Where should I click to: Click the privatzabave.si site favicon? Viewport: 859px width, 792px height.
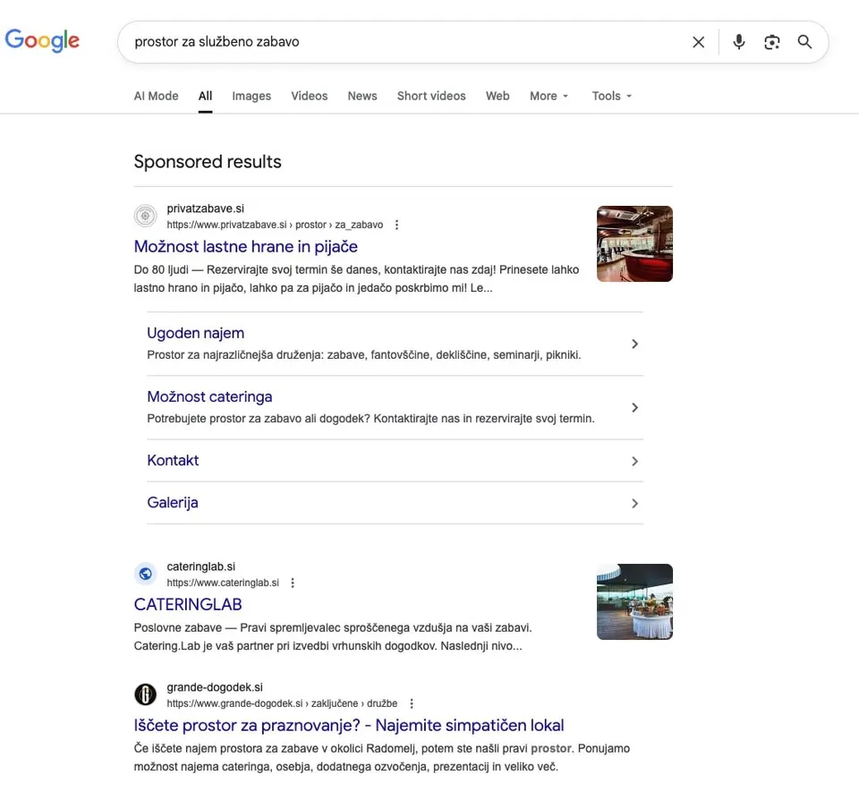point(145,216)
